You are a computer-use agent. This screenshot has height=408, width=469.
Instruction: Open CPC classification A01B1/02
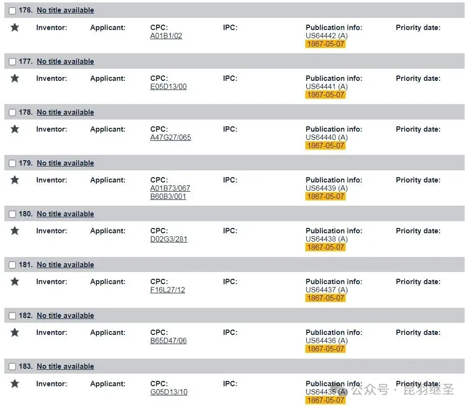coord(166,36)
